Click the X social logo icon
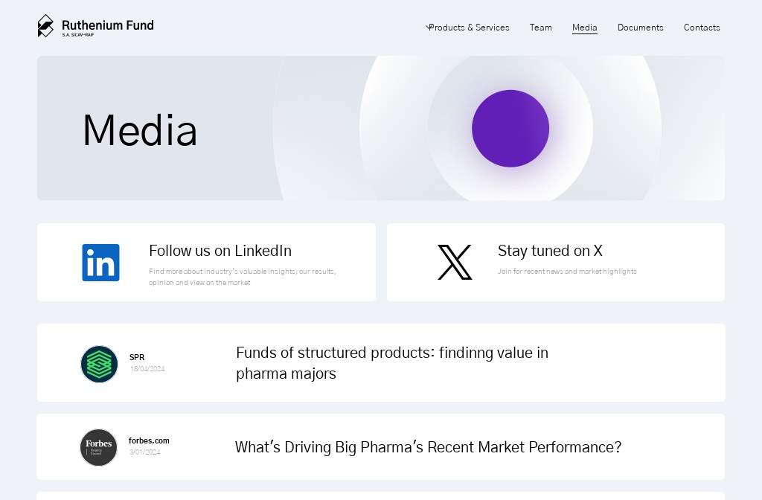 (455, 263)
